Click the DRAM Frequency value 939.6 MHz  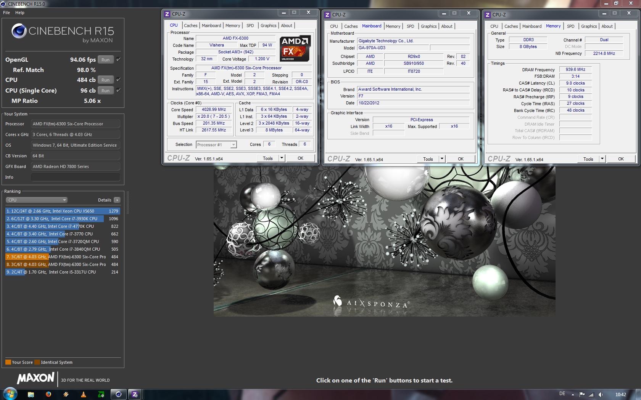pyautogui.click(x=575, y=69)
